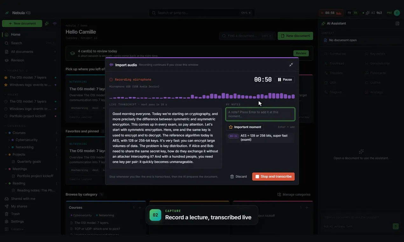Image resolution: width=404 pixels, height=242 pixels.
Task: Click the Review button in the cards banner
Action: 301,53
